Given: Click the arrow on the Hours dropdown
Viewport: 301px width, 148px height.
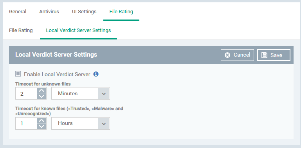Looking at the screenshot, I should click(104, 123).
